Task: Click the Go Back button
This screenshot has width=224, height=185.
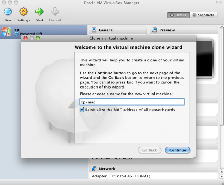Action: [x=150, y=150]
